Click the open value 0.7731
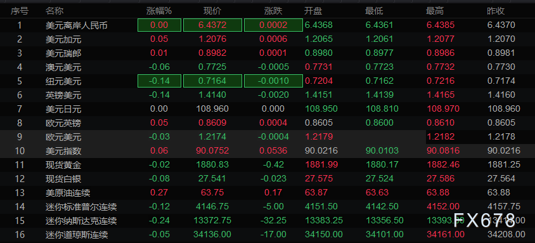 318,67
